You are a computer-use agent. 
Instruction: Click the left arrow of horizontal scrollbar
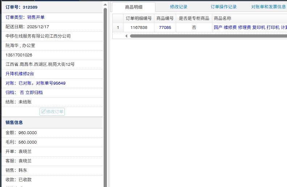126,36
